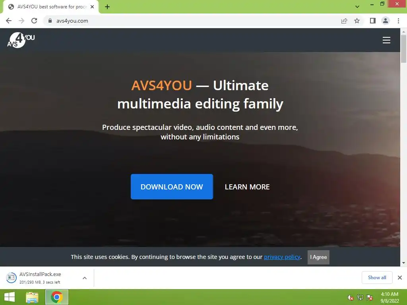
Task: Accept cookies with I Agree
Action: [318, 257]
